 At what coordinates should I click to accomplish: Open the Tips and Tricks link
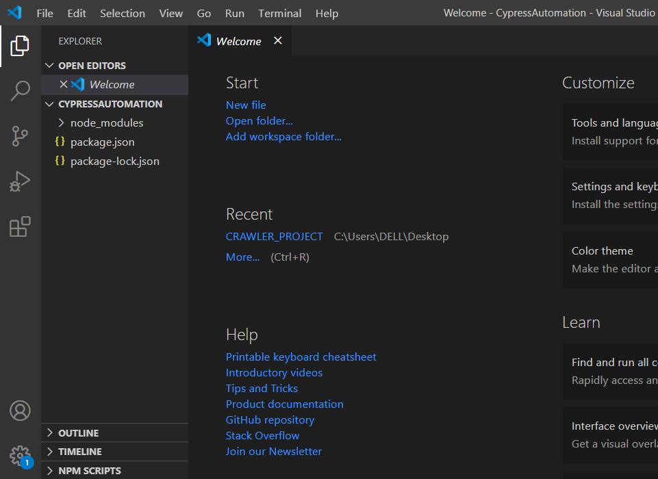pos(262,389)
